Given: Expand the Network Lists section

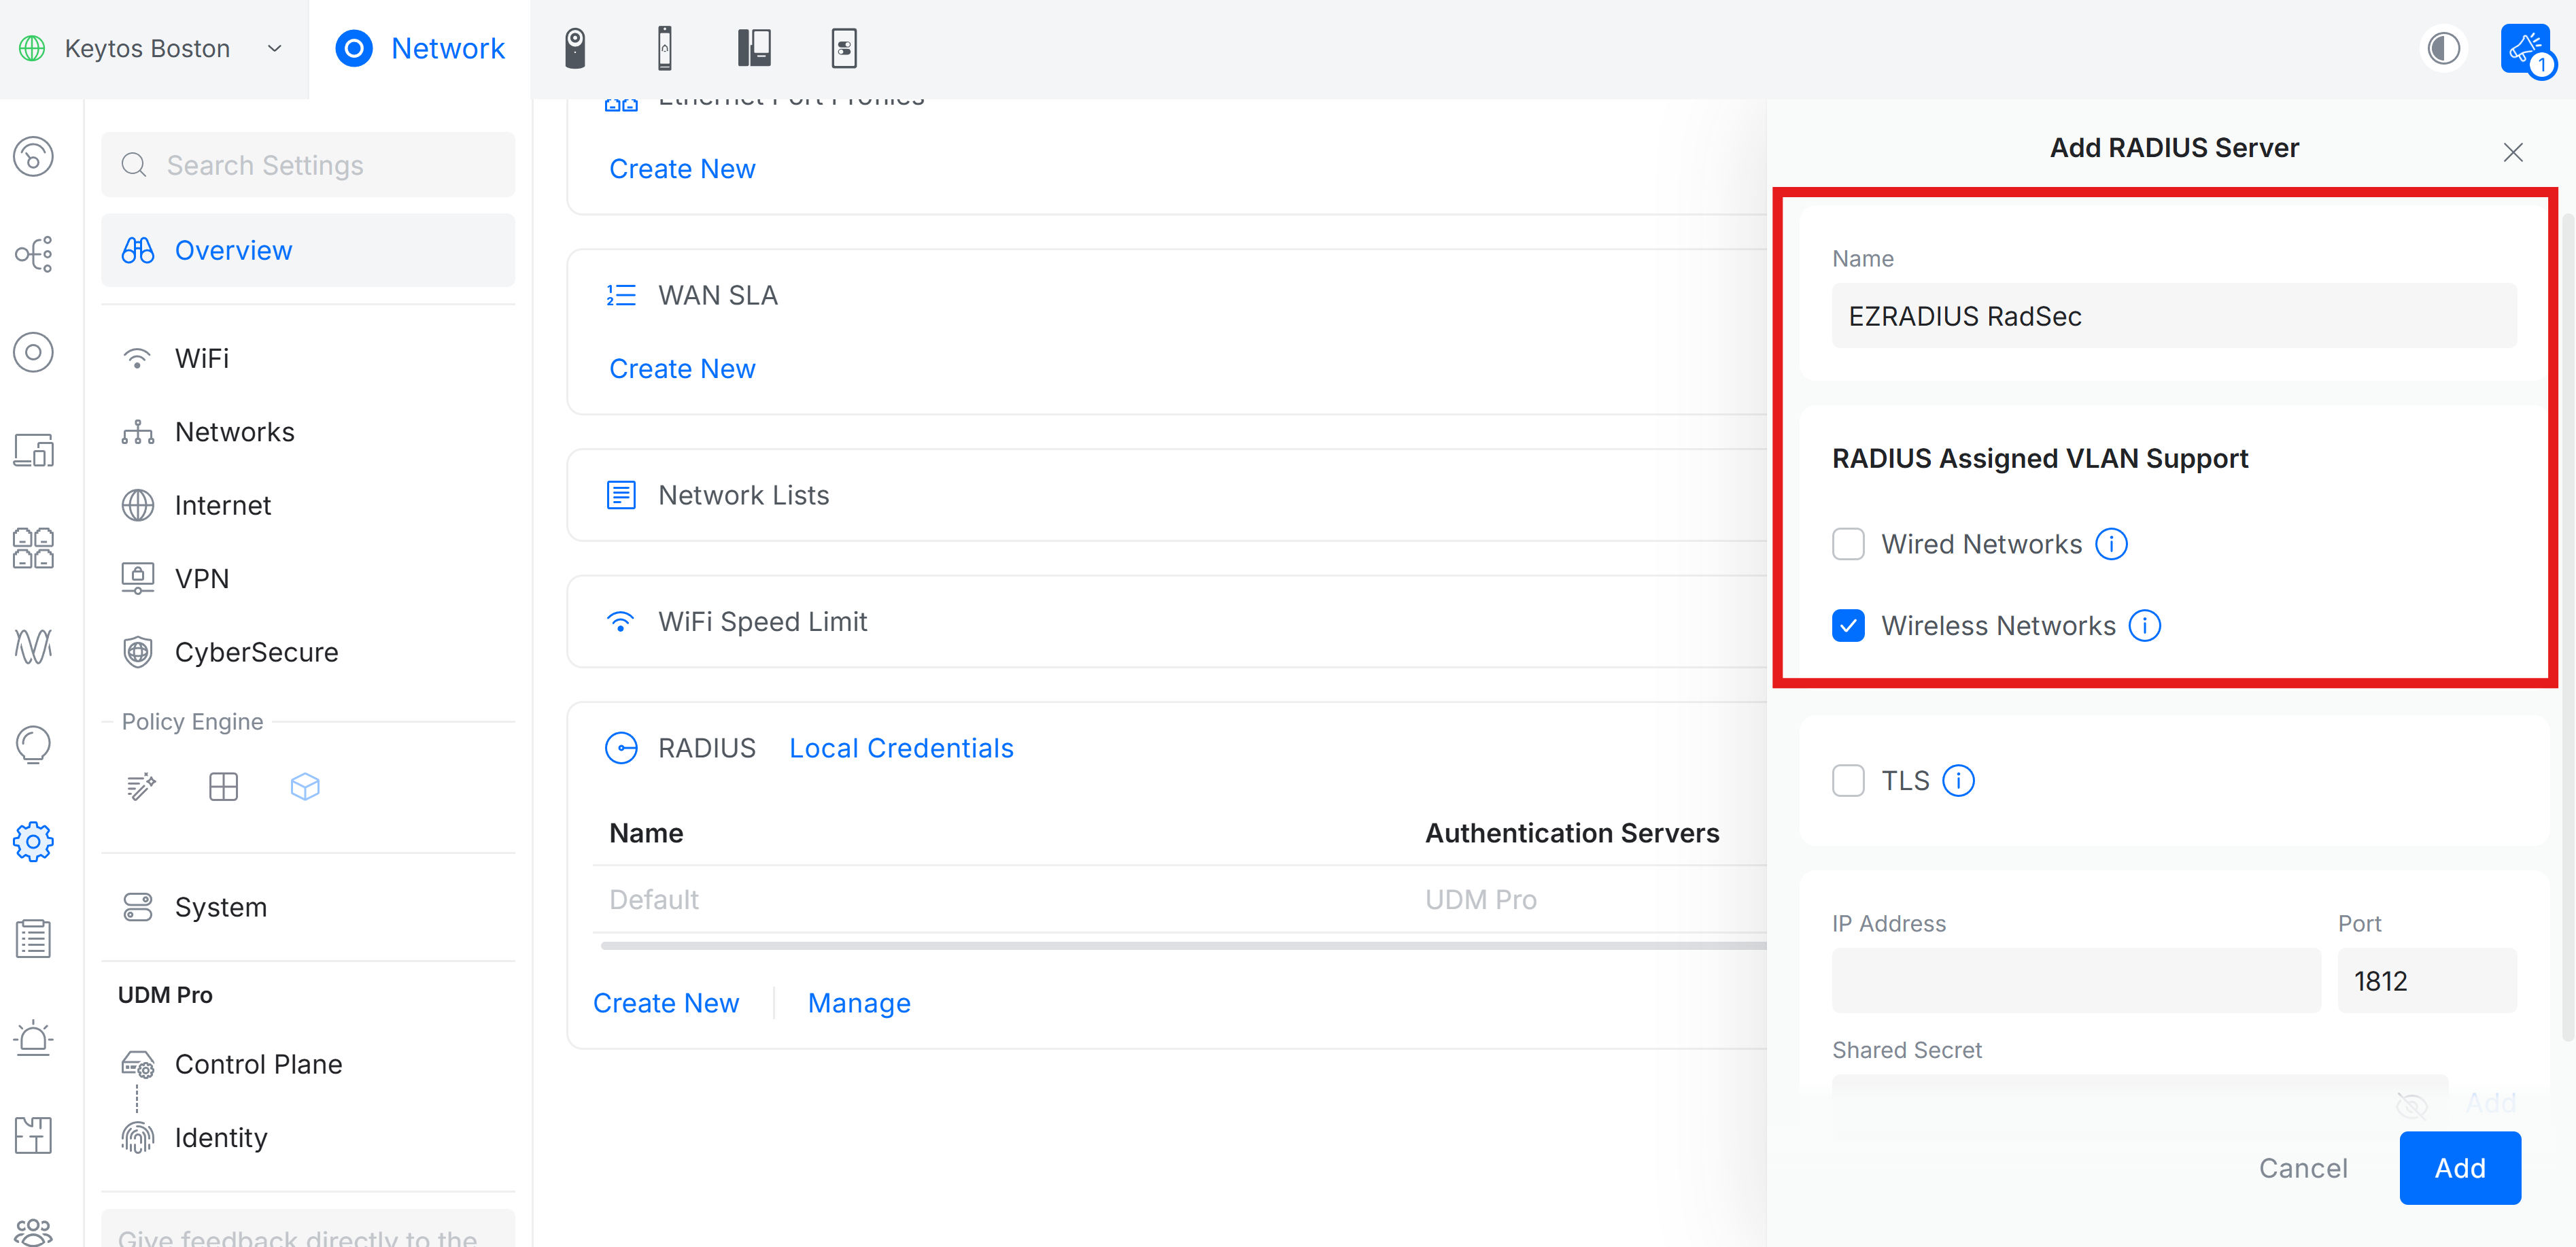Looking at the screenshot, I should (743, 494).
